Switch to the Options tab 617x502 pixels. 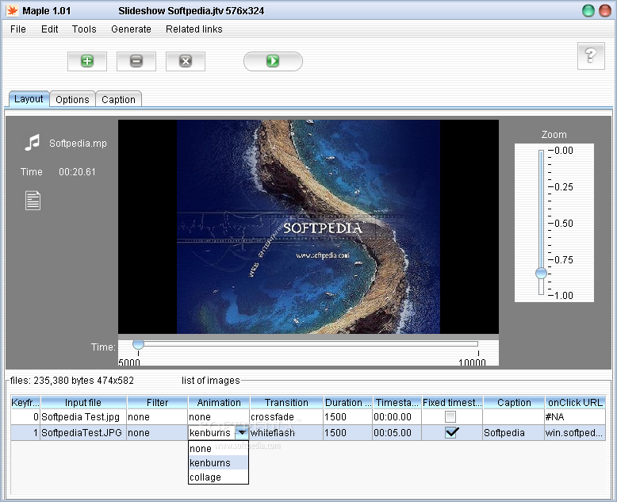pos(72,100)
